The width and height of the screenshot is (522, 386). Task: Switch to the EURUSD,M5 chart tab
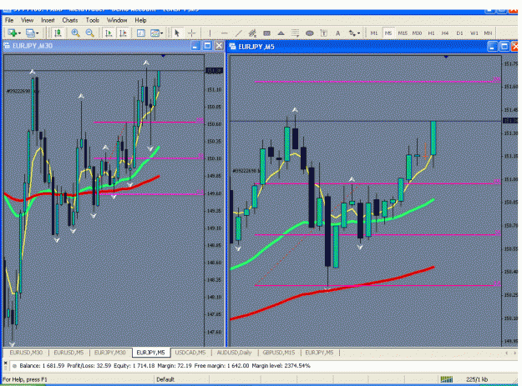(x=68, y=353)
